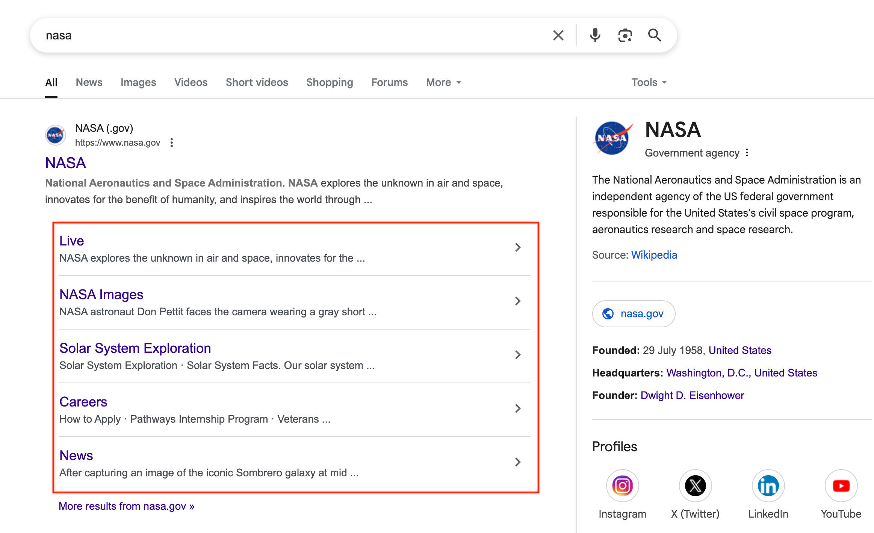Open the Wikipedia source link
Screen dimensions: 874x533
[x=654, y=255]
